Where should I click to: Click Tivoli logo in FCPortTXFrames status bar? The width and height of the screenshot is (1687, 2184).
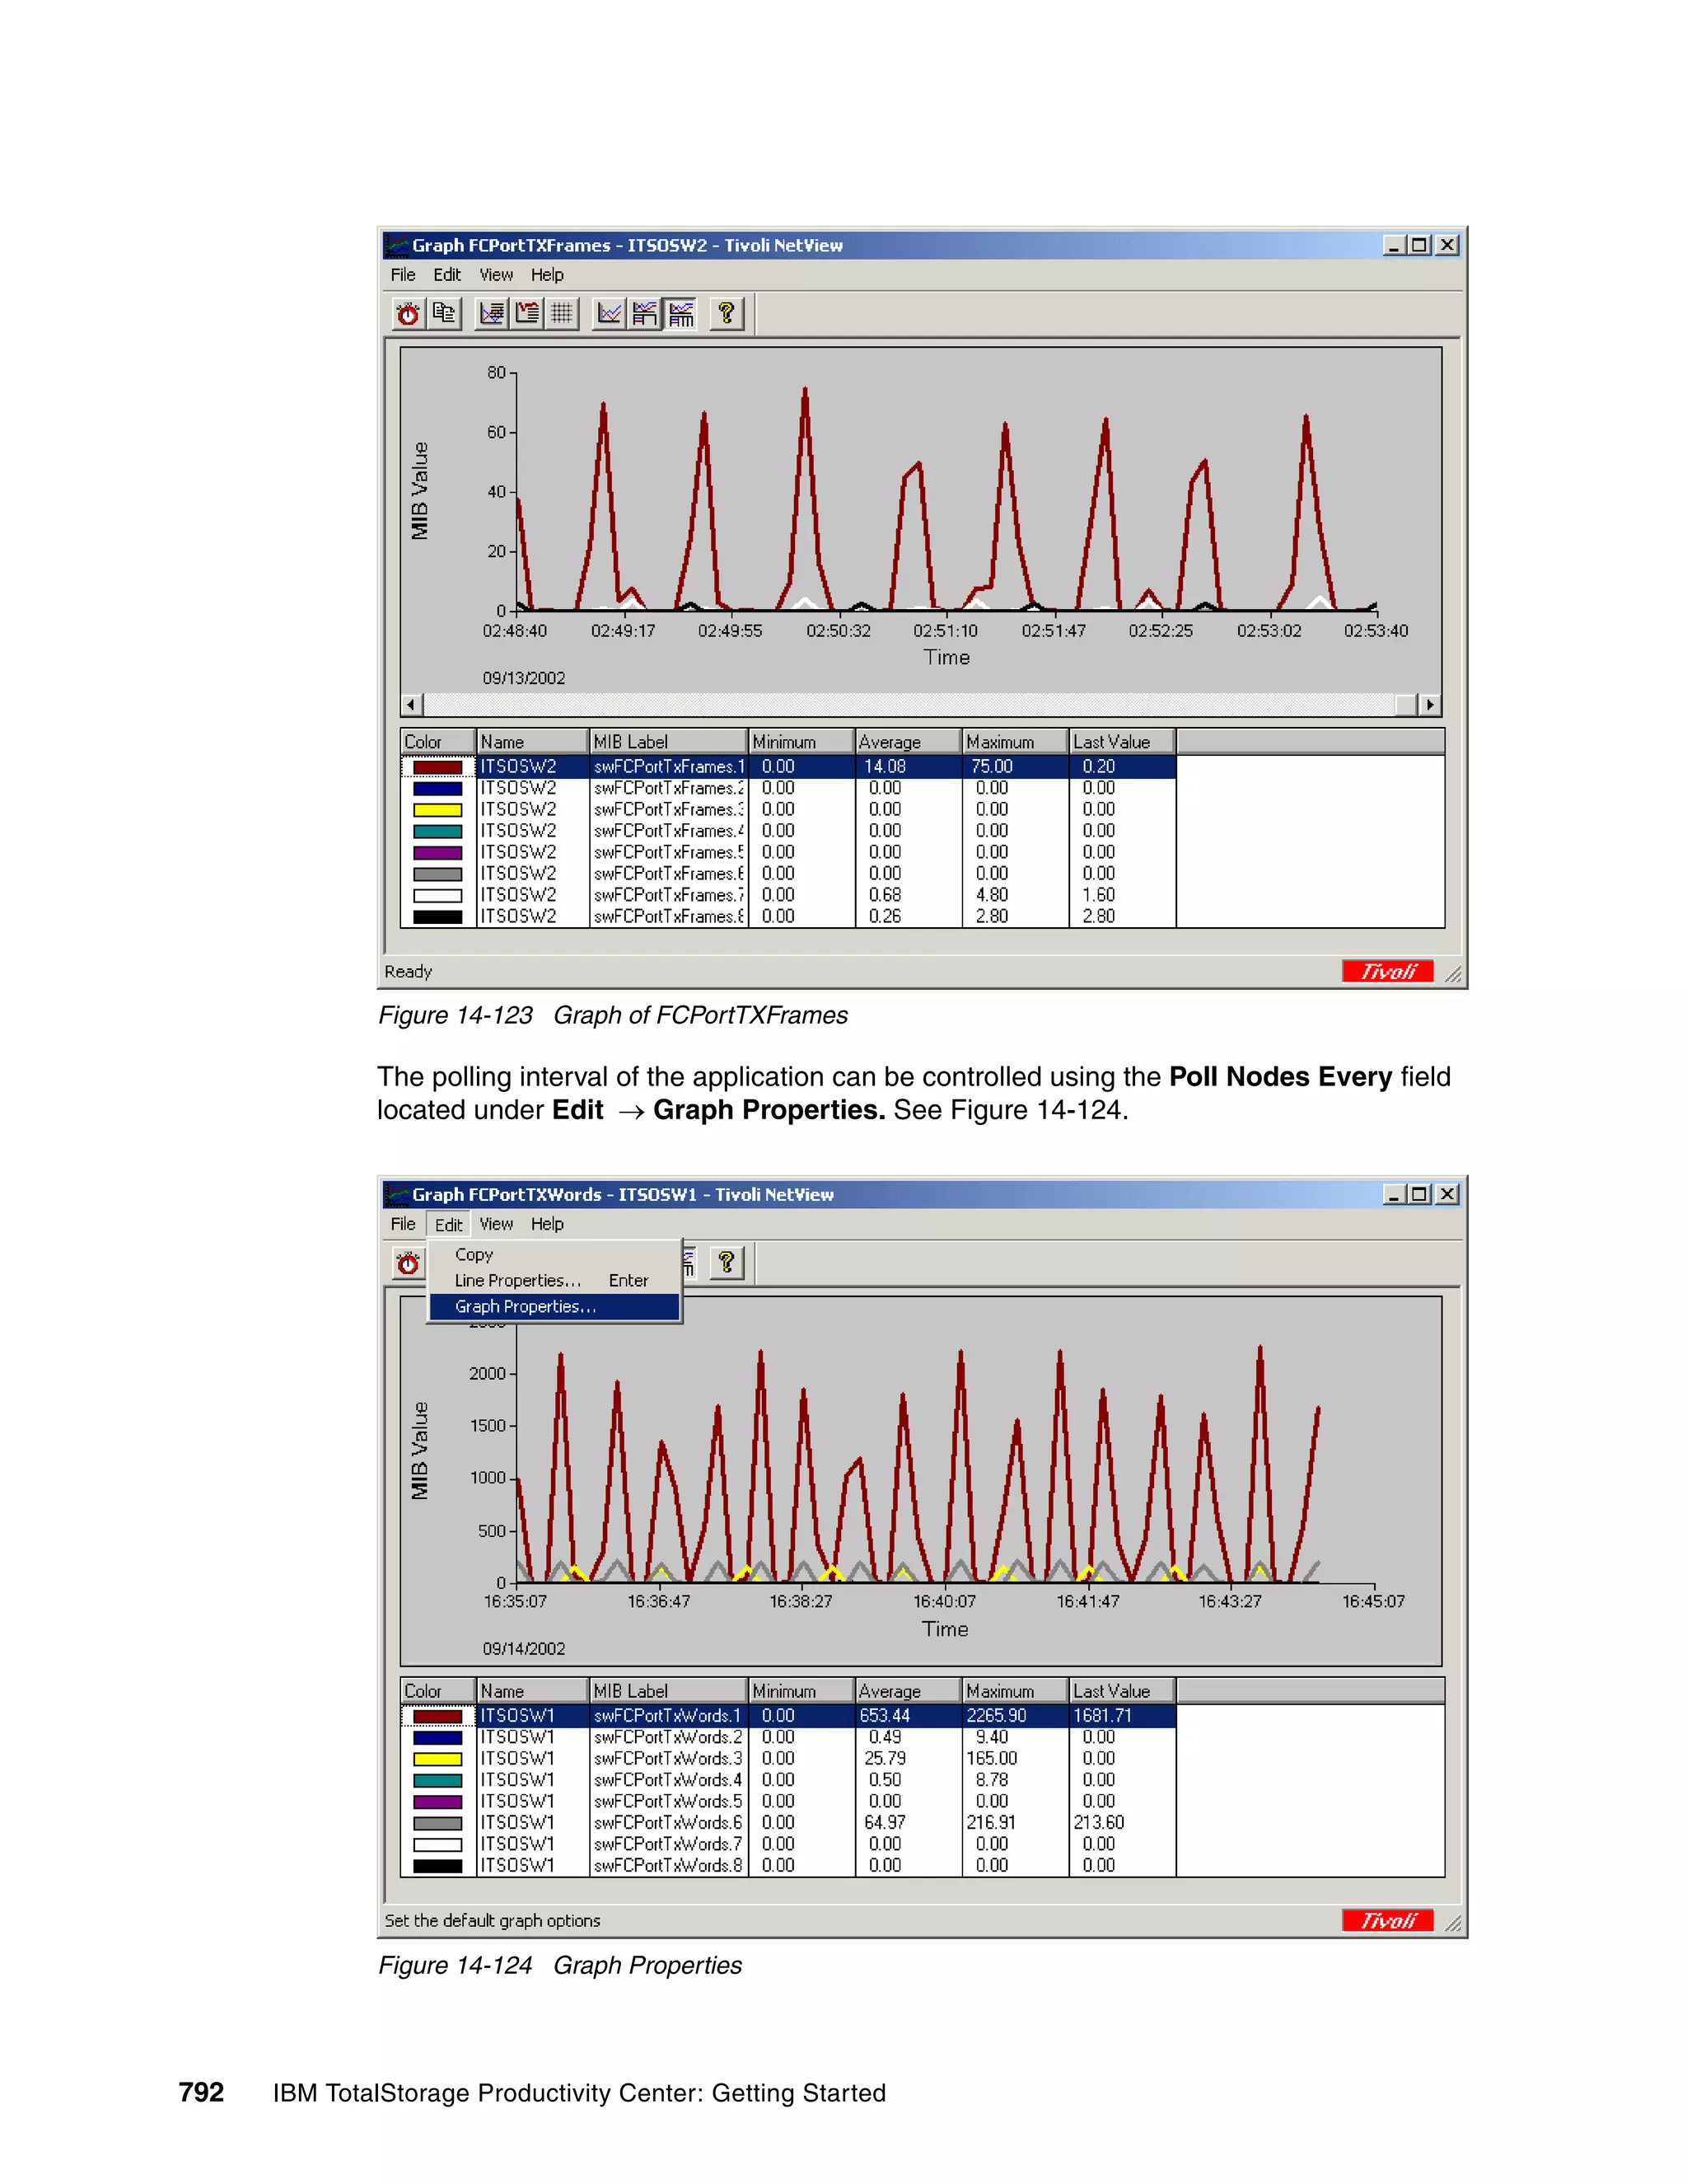1387,971
